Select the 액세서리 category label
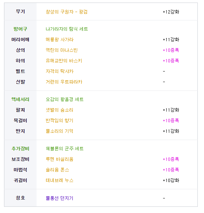This screenshot has height=213, width=204. point(20,99)
